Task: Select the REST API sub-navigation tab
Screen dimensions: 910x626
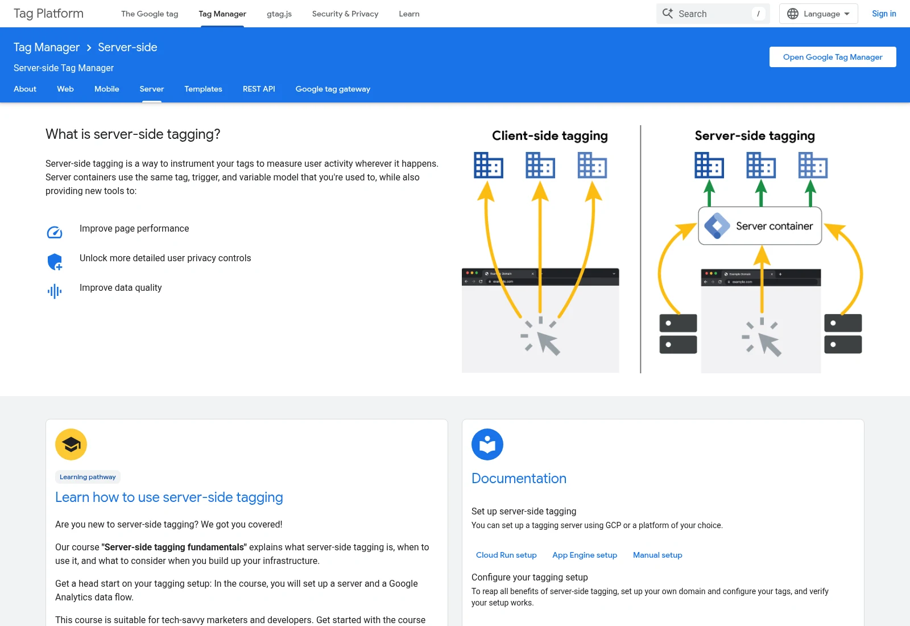Action: (x=259, y=89)
